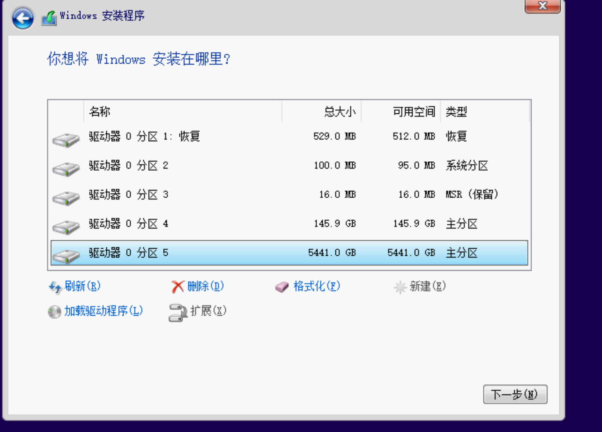The image size is (602, 432).
Task: Create new partition via 新建(E)
Action: [x=428, y=286]
